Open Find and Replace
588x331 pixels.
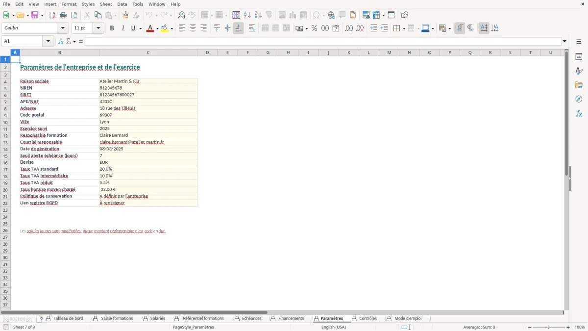pos(181,15)
